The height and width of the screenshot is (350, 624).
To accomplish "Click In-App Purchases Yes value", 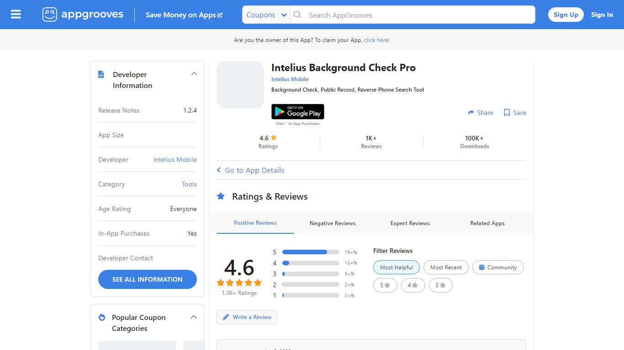I will point(192,233).
